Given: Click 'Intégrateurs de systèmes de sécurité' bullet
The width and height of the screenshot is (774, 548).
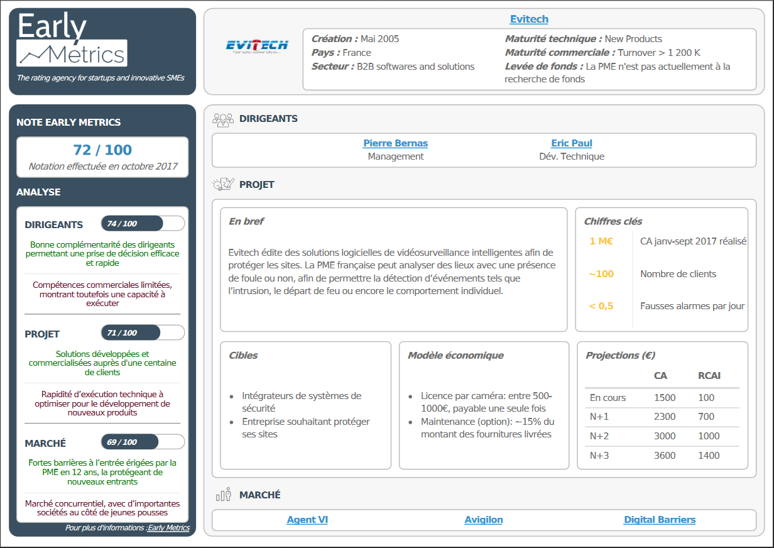Looking at the screenshot, I should click(x=302, y=402).
